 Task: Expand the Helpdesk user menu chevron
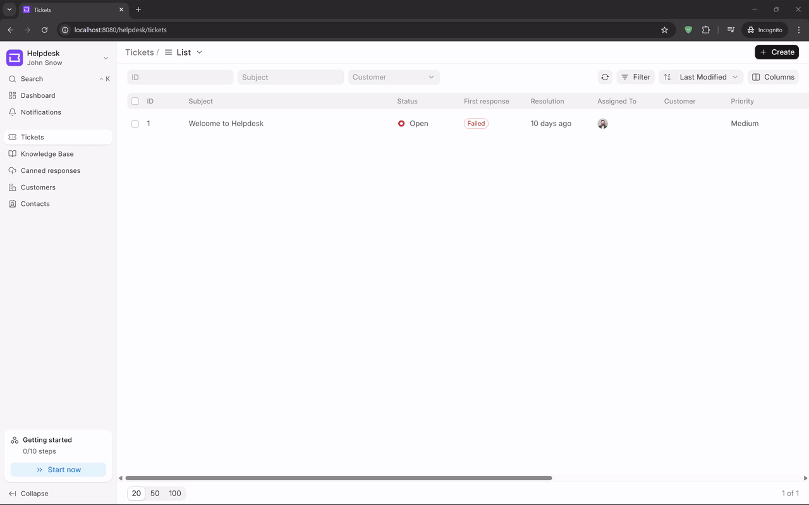106,58
